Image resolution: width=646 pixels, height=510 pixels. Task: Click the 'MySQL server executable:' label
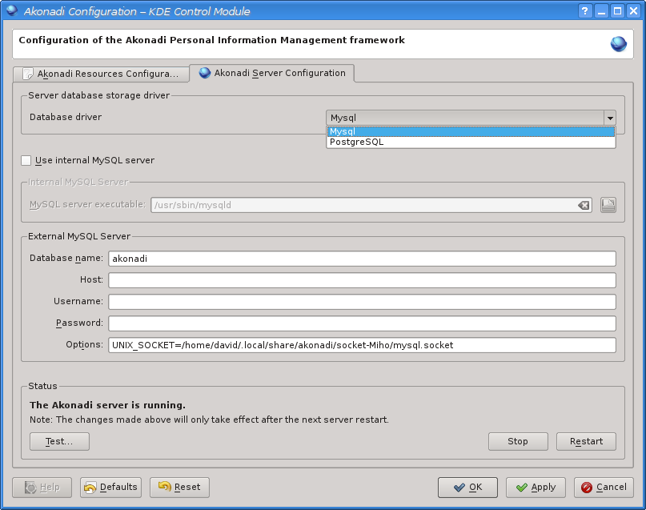(87, 205)
